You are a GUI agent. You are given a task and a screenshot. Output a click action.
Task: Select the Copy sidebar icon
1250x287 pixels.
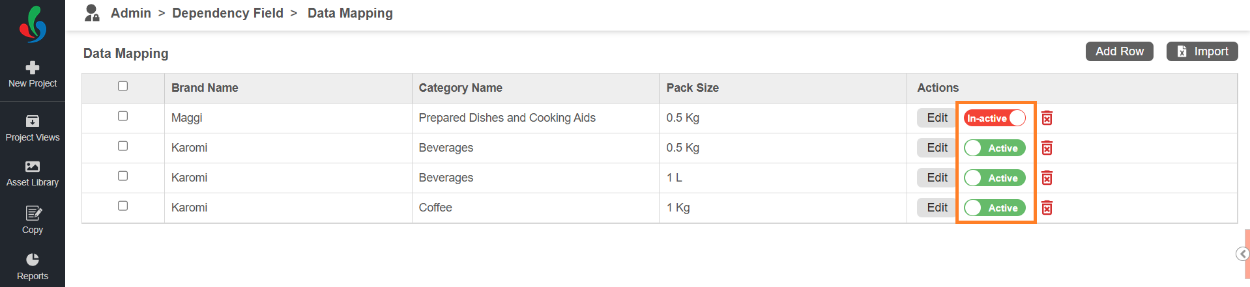(x=33, y=213)
